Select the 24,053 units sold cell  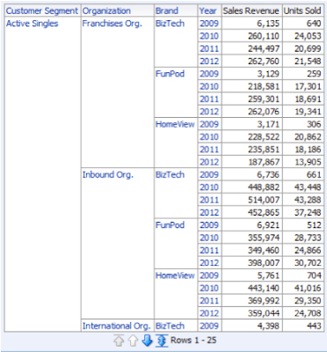click(303, 36)
